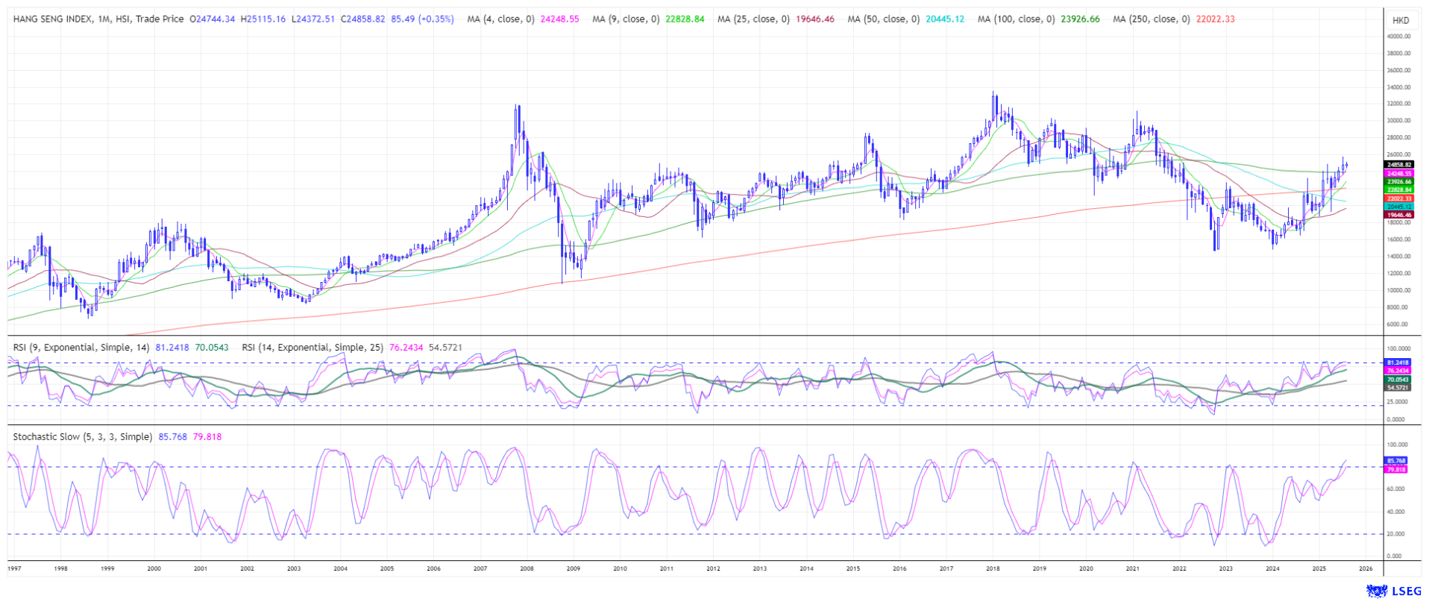
Task: Select the MA (4, close, 0) legend
Action: pos(500,19)
